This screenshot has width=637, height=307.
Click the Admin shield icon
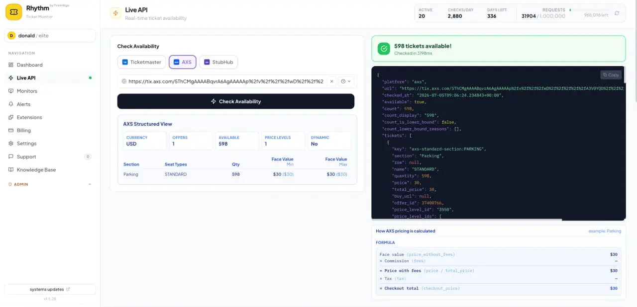tap(10, 184)
